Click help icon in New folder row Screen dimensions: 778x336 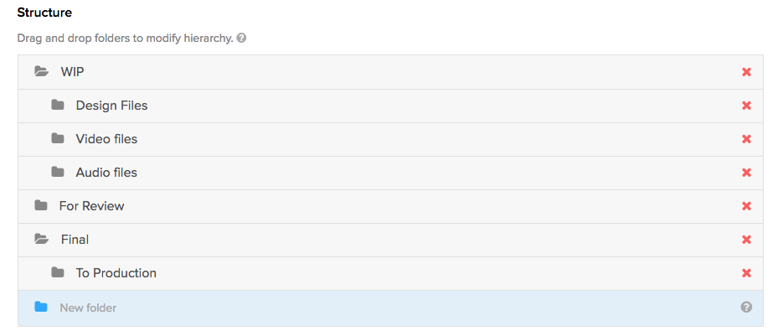(746, 308)
